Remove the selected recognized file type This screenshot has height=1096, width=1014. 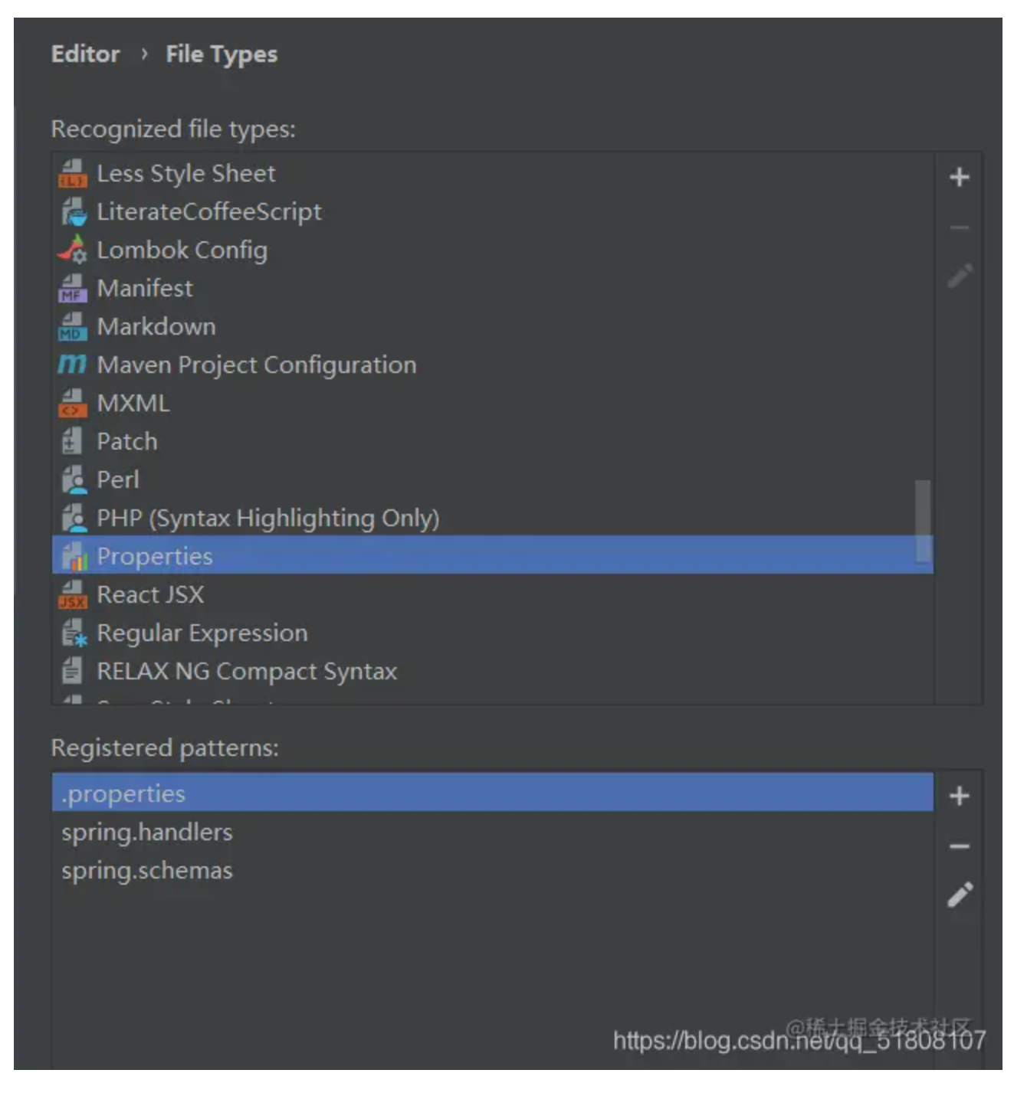click(959, 227)
